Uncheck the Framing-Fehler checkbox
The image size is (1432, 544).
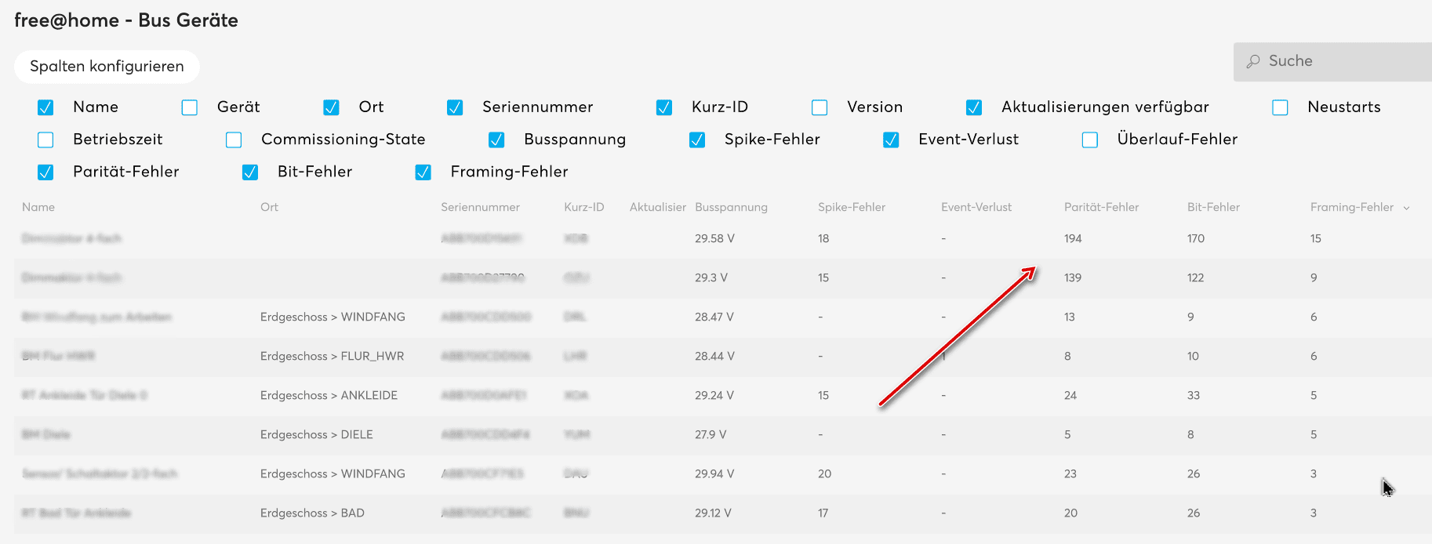(423, 172)
